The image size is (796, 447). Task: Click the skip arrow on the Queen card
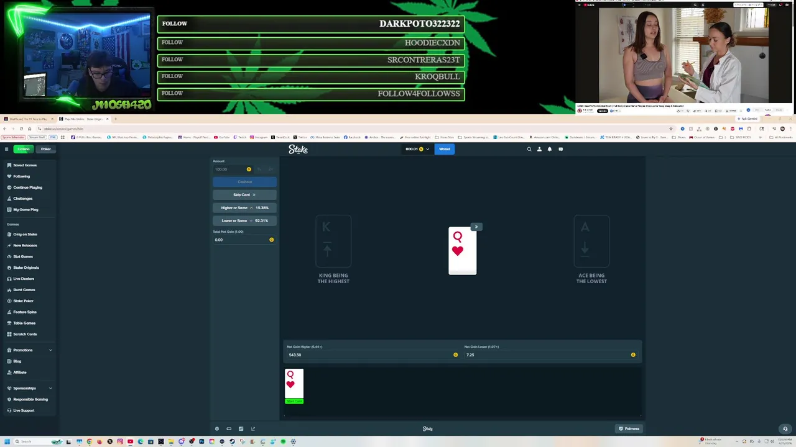(476, 227)
